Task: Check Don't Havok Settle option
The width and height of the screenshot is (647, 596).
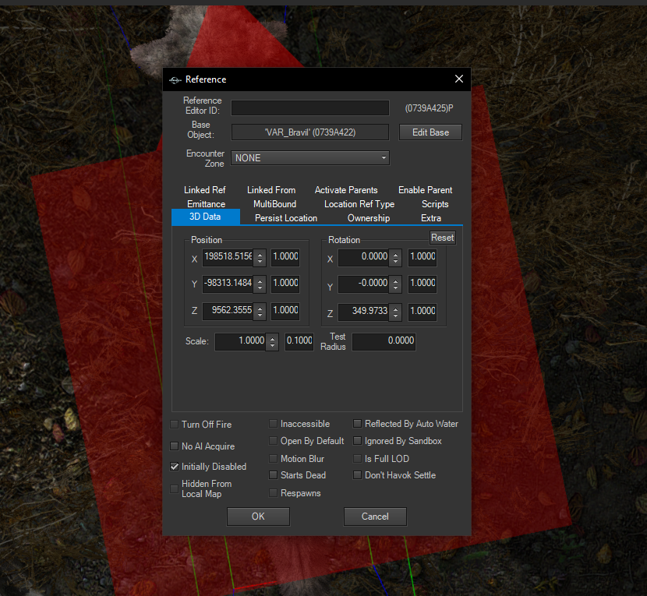Action: pos(357,475)
